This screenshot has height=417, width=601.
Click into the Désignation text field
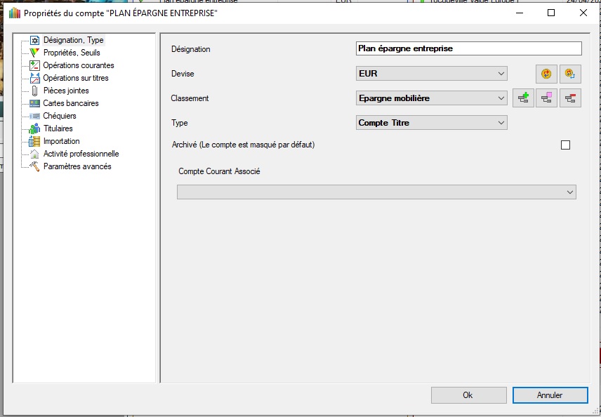[469, 48]
